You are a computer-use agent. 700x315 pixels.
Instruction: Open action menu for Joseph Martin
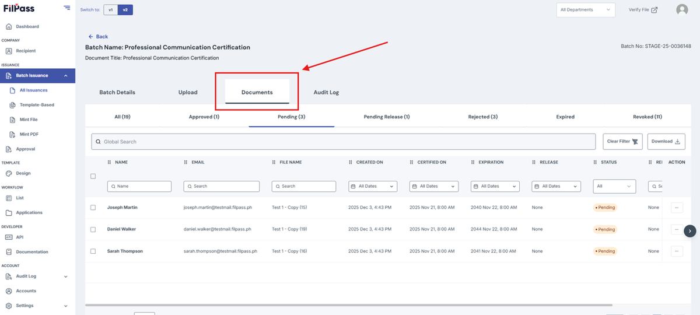[x=677, y=207]
